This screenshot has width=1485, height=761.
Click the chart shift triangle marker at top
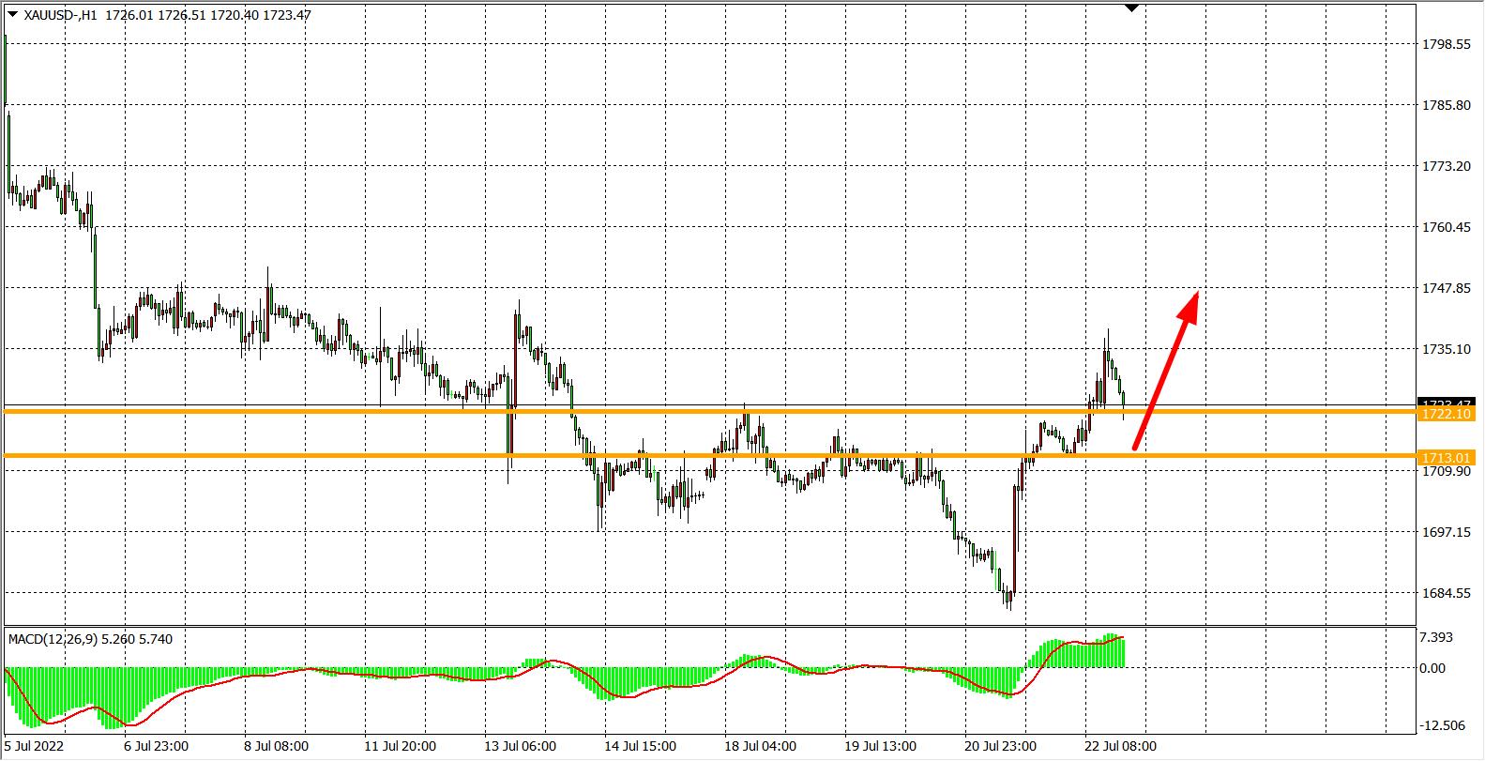pos(1131,8)
